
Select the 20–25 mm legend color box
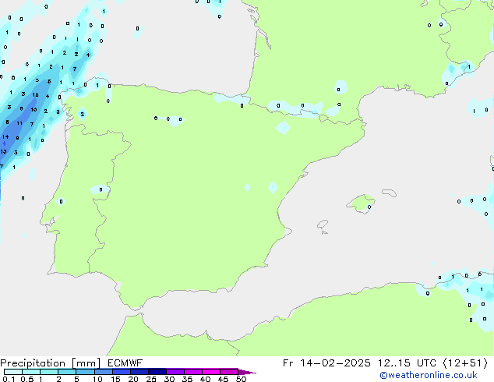(x=139, y=372)
